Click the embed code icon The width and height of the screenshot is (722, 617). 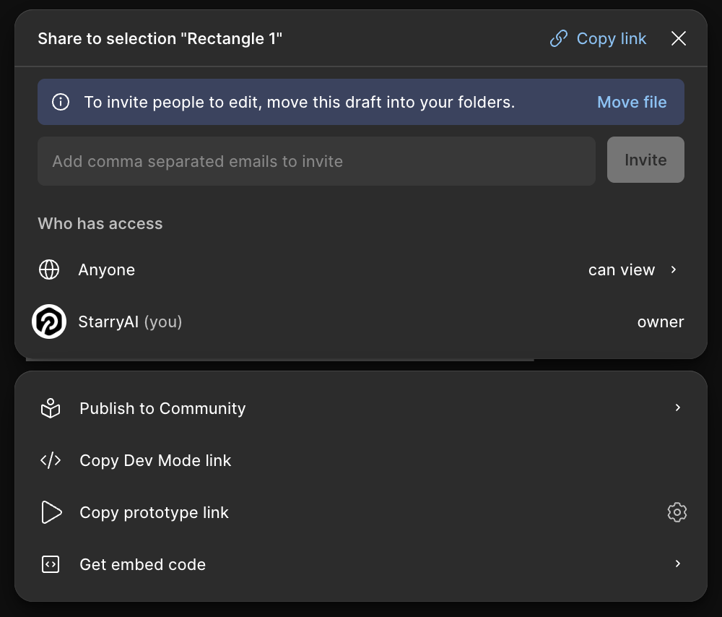51,564
